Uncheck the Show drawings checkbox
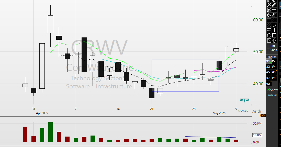281x147 pixels. (x=268, y=90)
